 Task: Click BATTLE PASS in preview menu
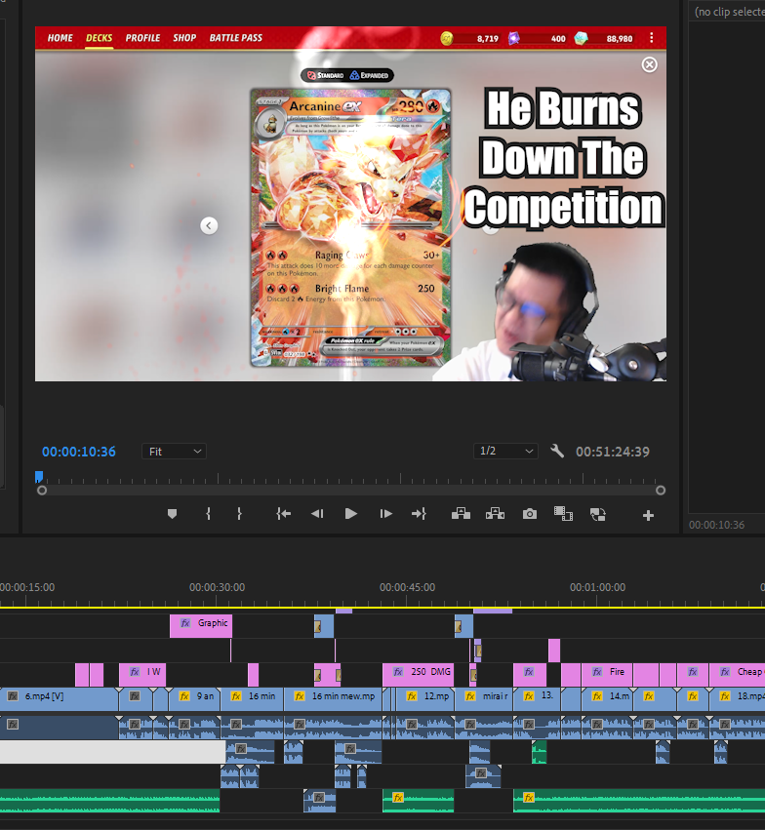point(235,38)
